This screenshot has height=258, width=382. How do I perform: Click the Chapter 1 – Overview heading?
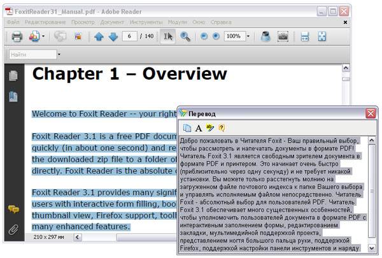[129, 74]
